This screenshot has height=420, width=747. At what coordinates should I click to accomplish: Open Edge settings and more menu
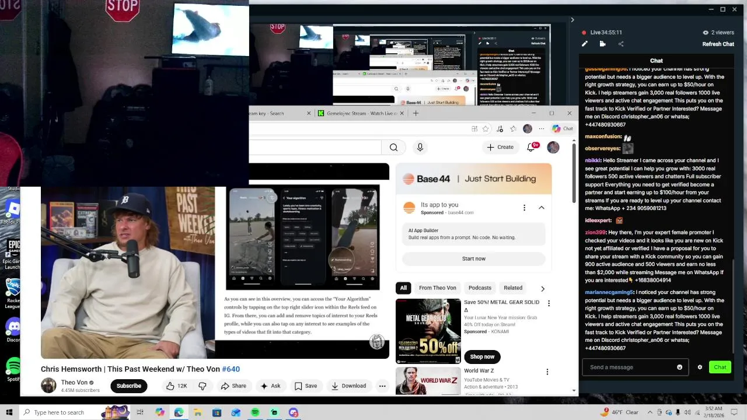point(541,128)
